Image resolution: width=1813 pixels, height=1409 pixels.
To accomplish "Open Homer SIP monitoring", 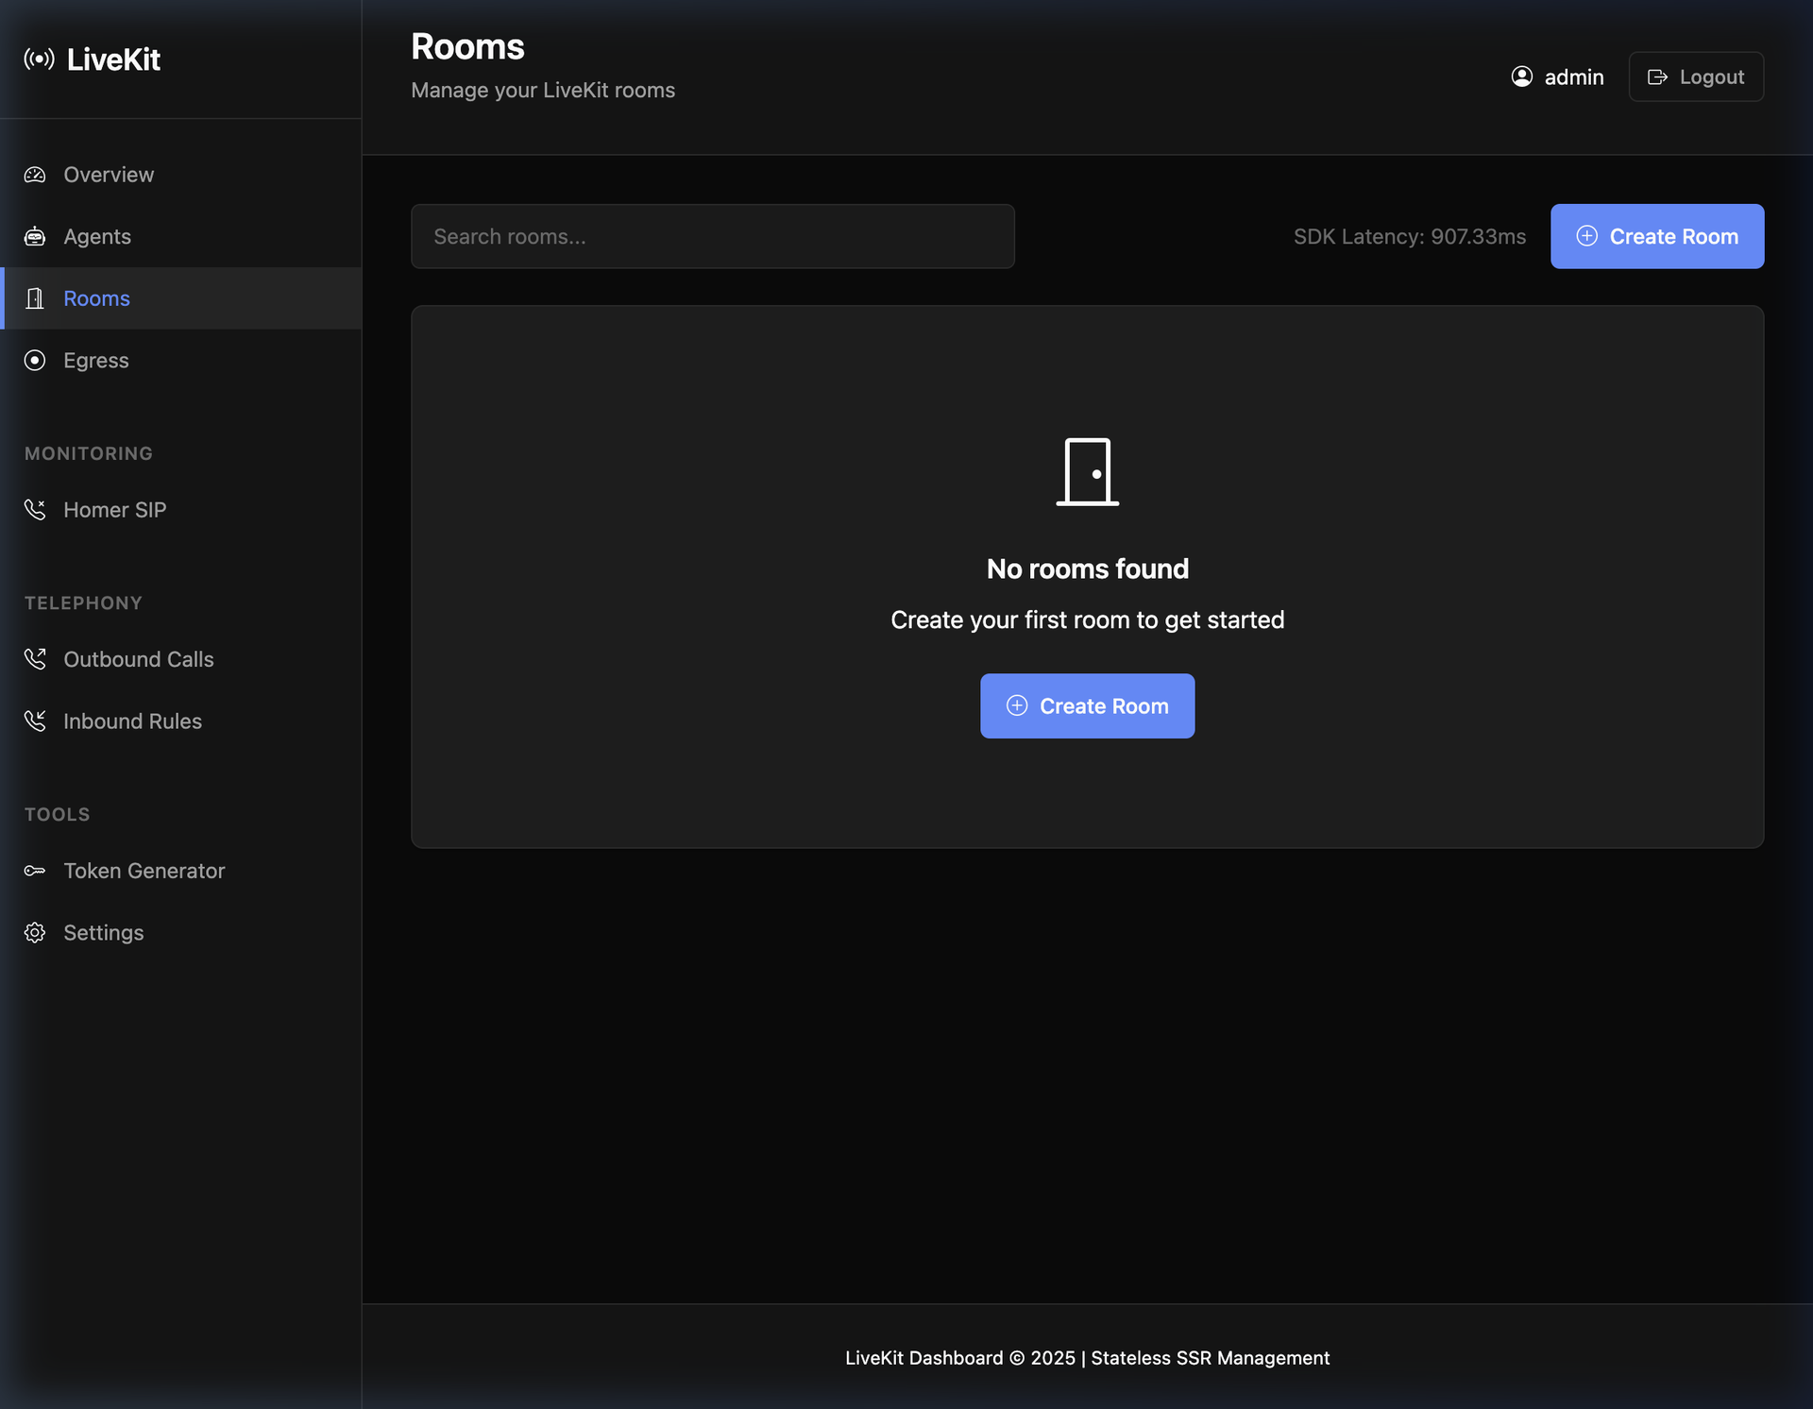I will (x=181, y=510).
